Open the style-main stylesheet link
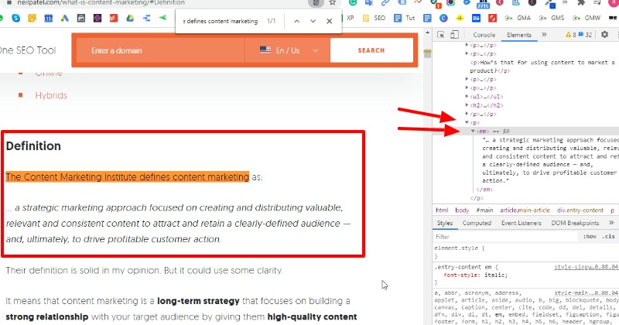The width and height of the screenshot is (619, 325). pos(587,293)
